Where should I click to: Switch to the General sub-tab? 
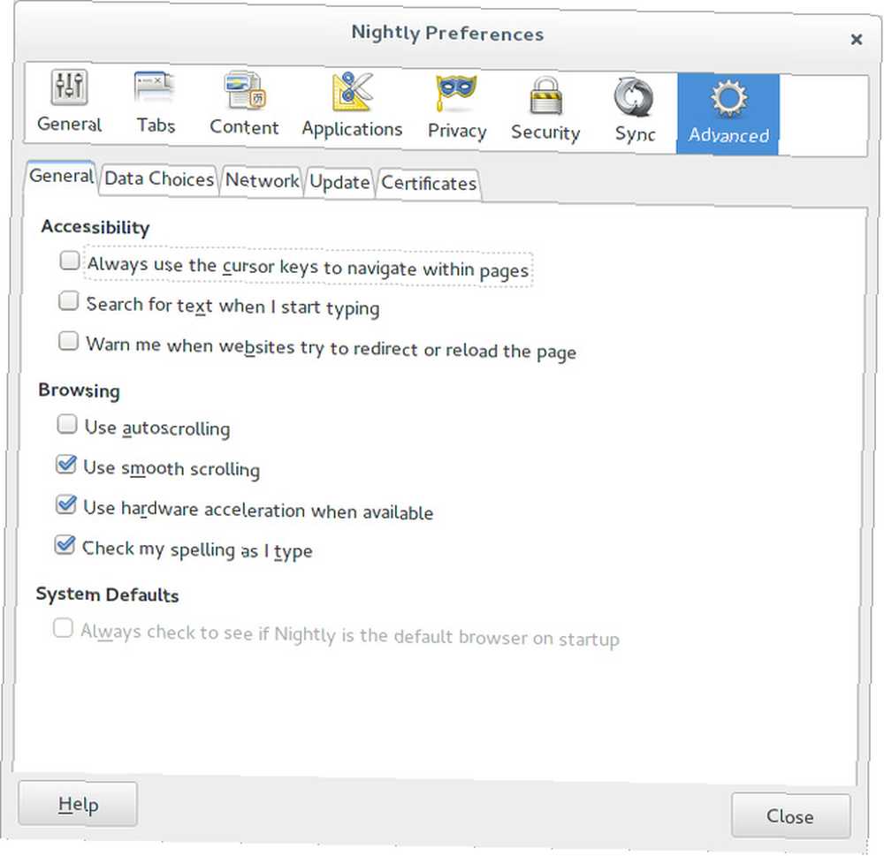(x=62, y=177)
